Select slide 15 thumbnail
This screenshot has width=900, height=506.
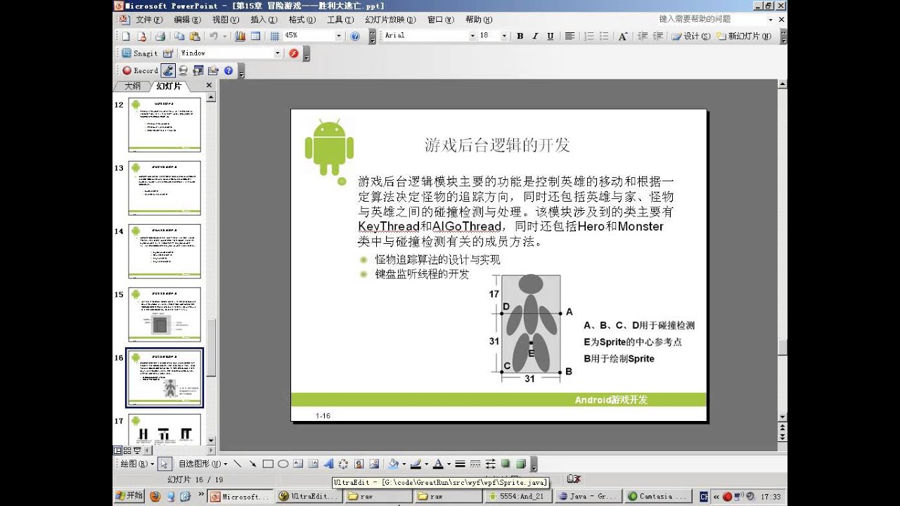(x=165, y=314)
